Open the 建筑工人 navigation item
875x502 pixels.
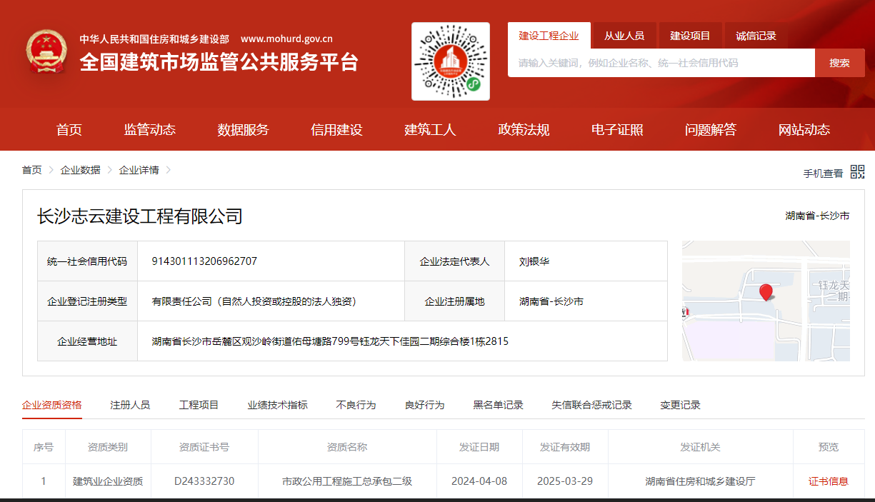pos(430,130)
